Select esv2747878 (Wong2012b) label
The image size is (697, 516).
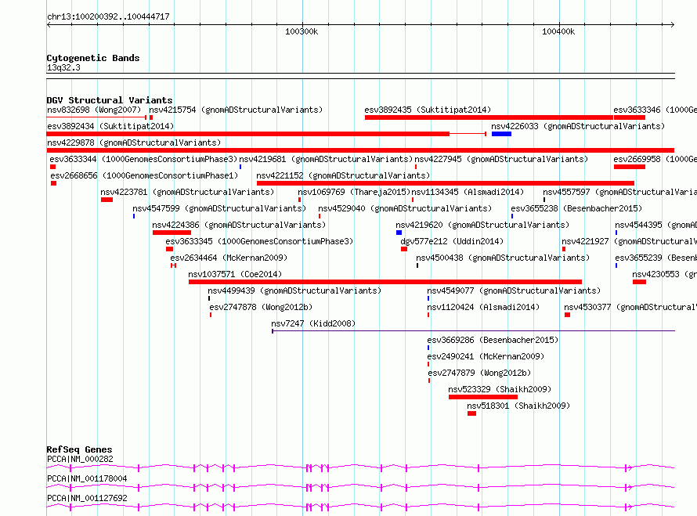click(261, 307)
